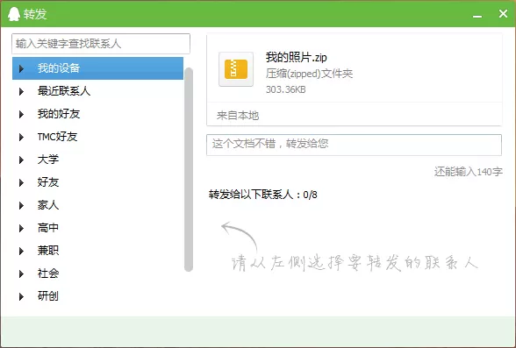Click the 转发给以下联系人：0/8 label
This screenshot has width=516, height=348.
click(x=262, y=195)
